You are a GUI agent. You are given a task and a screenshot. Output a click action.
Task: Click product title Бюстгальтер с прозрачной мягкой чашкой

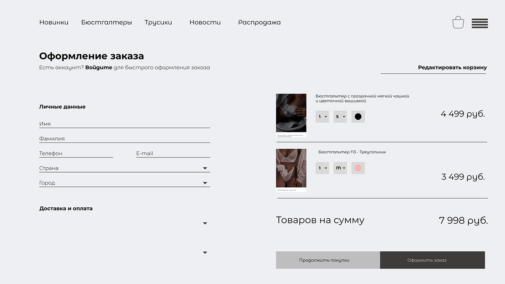pos(362,98)
